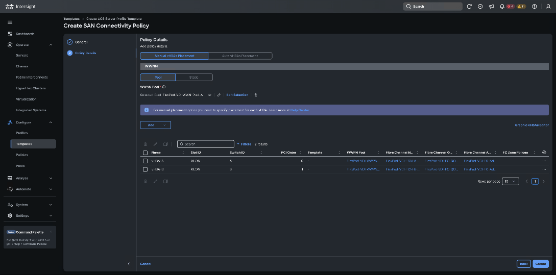556x275 pixels.
Task: Click the Create button
Action: point(540,264)
